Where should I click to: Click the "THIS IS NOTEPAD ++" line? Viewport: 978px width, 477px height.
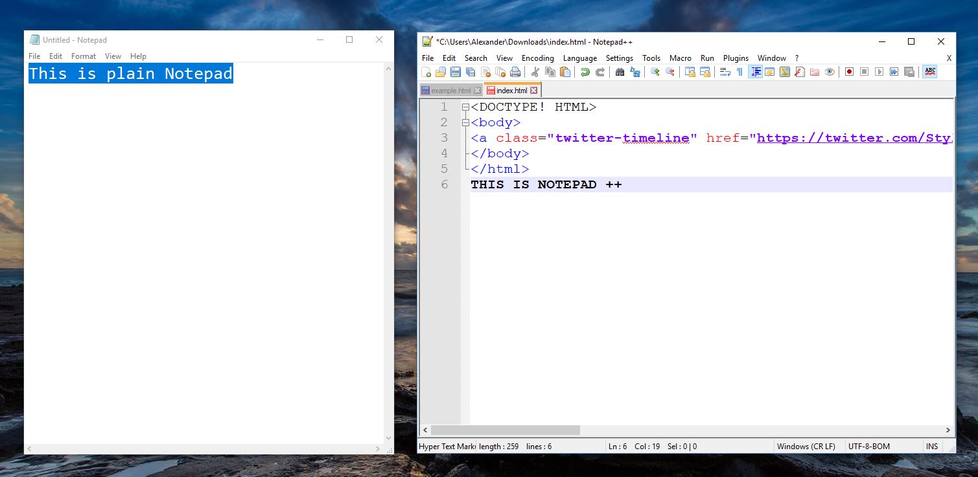[x=712, y=184]
